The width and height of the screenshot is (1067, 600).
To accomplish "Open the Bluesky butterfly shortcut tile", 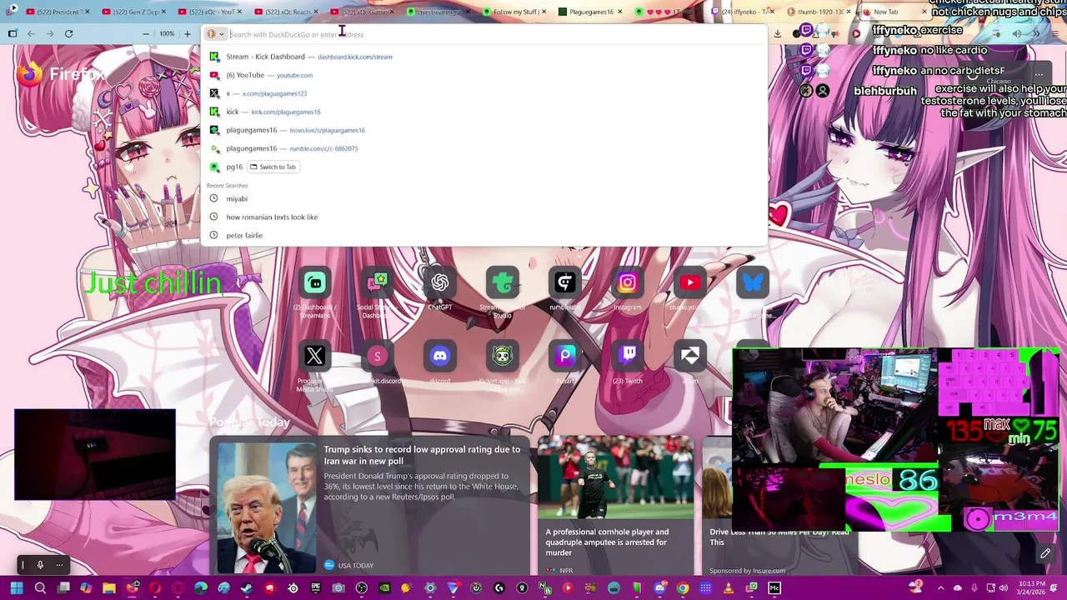I will [x=753, y=283].
